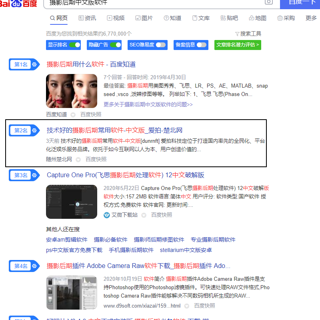Open 百度快照 for d9soft result
Image resolution: width=320 pixels, height=320 pixels.
(x=204, y=306)
